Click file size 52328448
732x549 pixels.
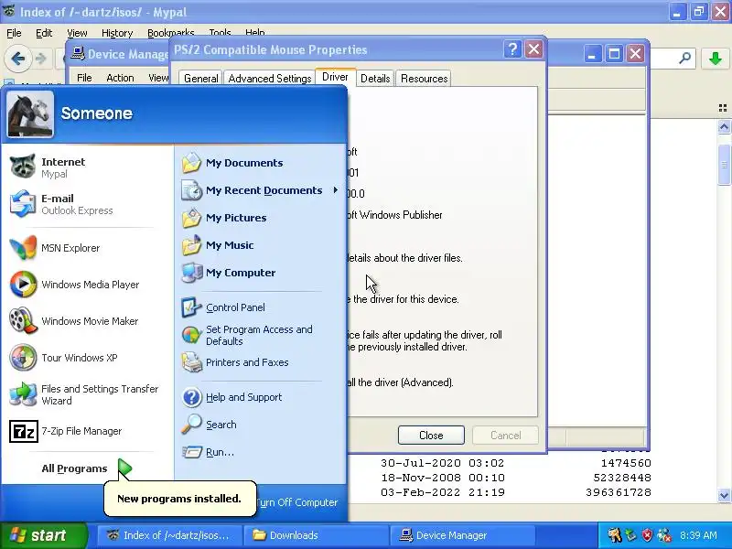coord(622,478)
